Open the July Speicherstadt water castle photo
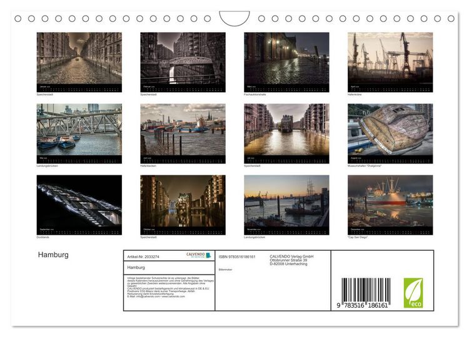 [x=286, y=130]
